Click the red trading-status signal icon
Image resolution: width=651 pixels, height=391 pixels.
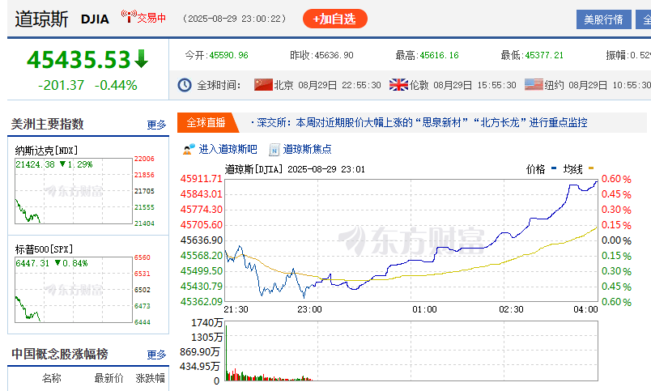click(129, 17)
